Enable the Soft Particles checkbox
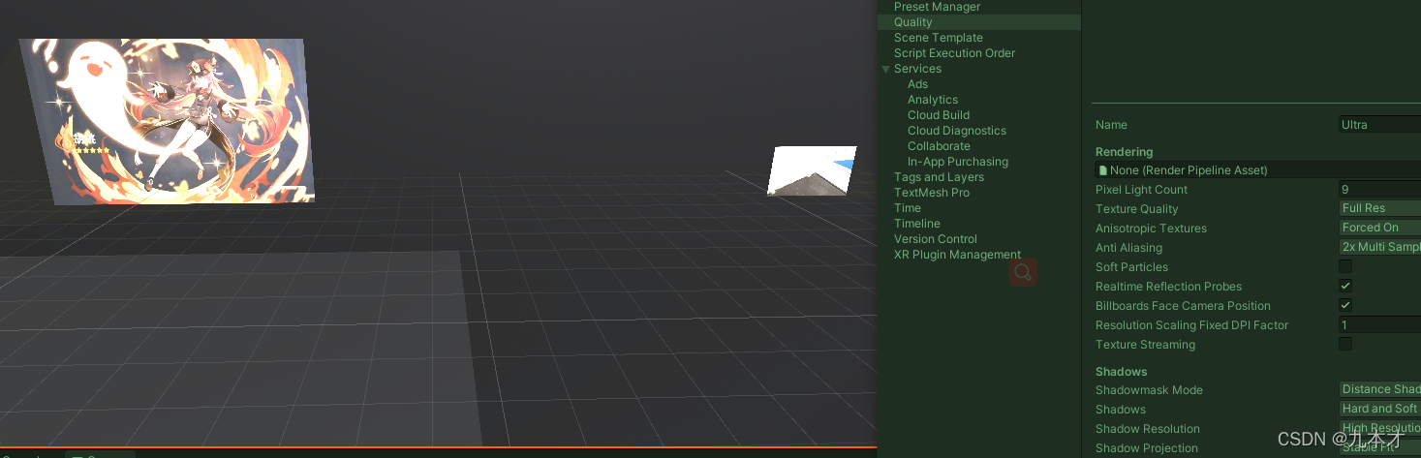The width and height of the screenshot is (1421, 458). (1345, 266)
